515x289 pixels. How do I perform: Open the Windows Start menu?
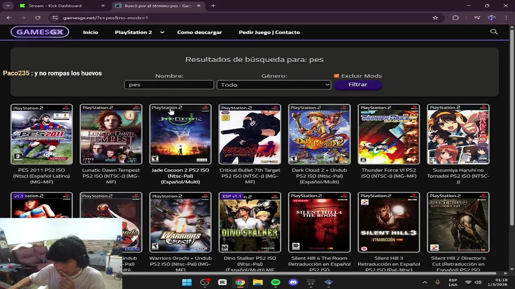coord(187,283)
